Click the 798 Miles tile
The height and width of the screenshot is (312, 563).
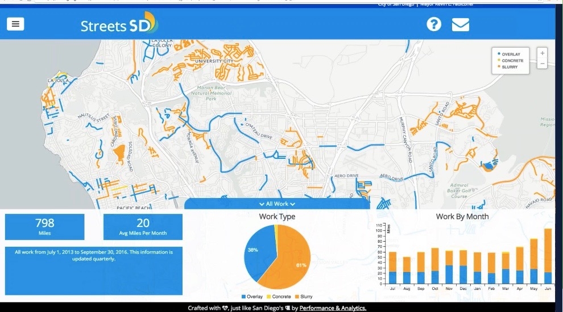[x=44, y=227]
